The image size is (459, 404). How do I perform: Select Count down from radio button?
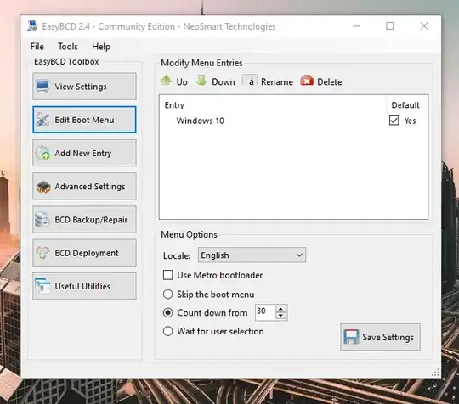(x=167, y=313)
